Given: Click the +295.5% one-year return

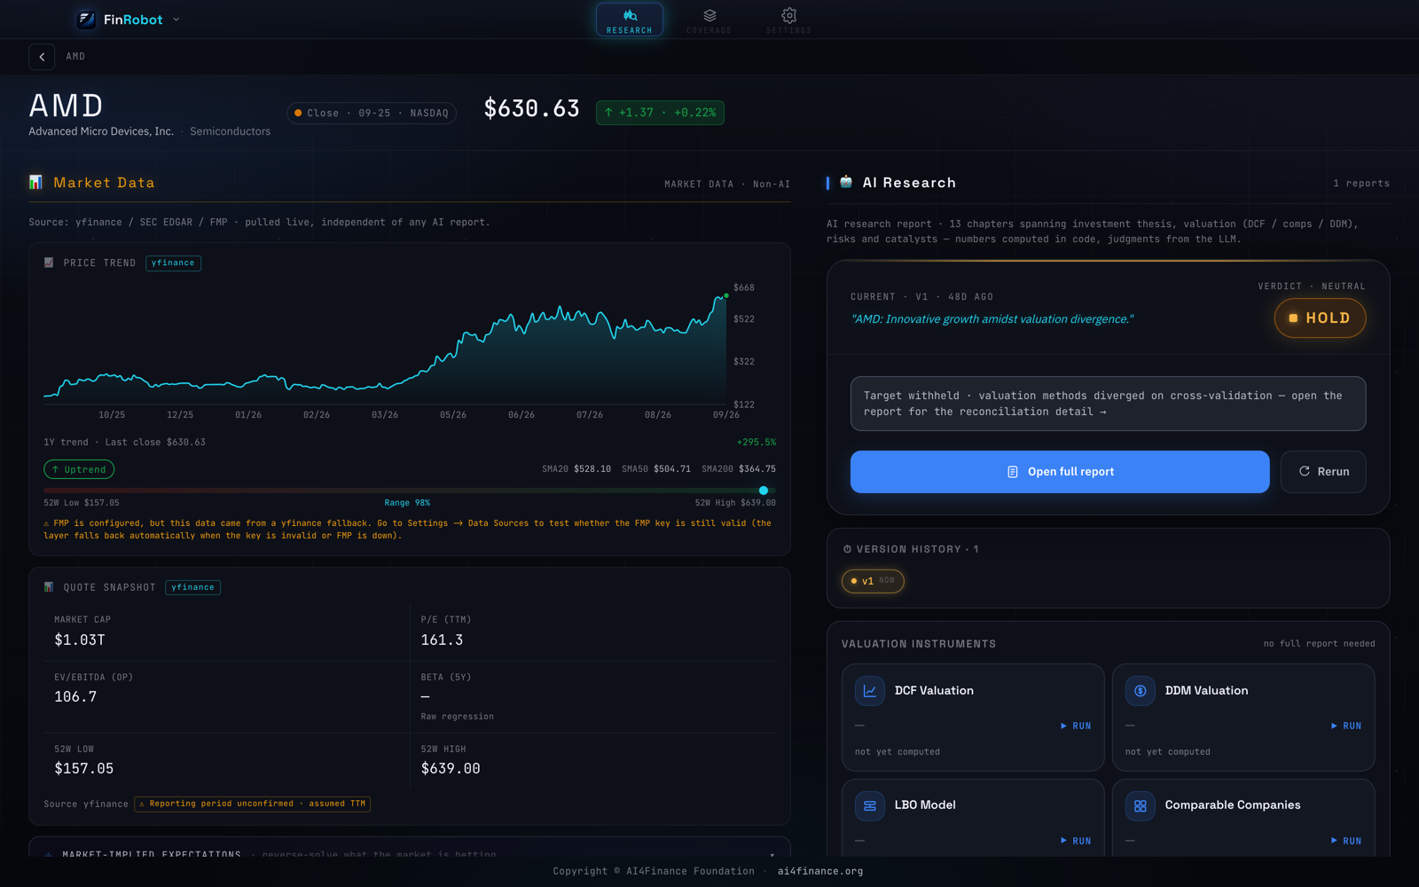Looking at the screenshot, I should [757, 442].
